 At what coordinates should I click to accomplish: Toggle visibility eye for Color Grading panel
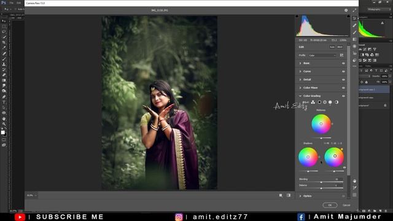click(x=343, y=96)
